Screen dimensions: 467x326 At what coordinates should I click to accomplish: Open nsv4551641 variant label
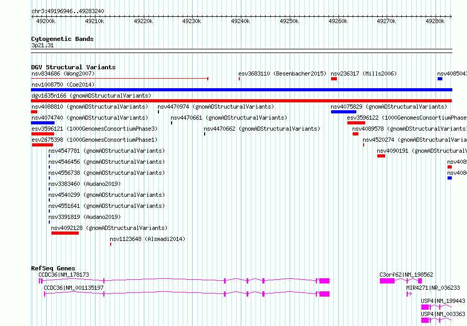(x=107, y=206)
